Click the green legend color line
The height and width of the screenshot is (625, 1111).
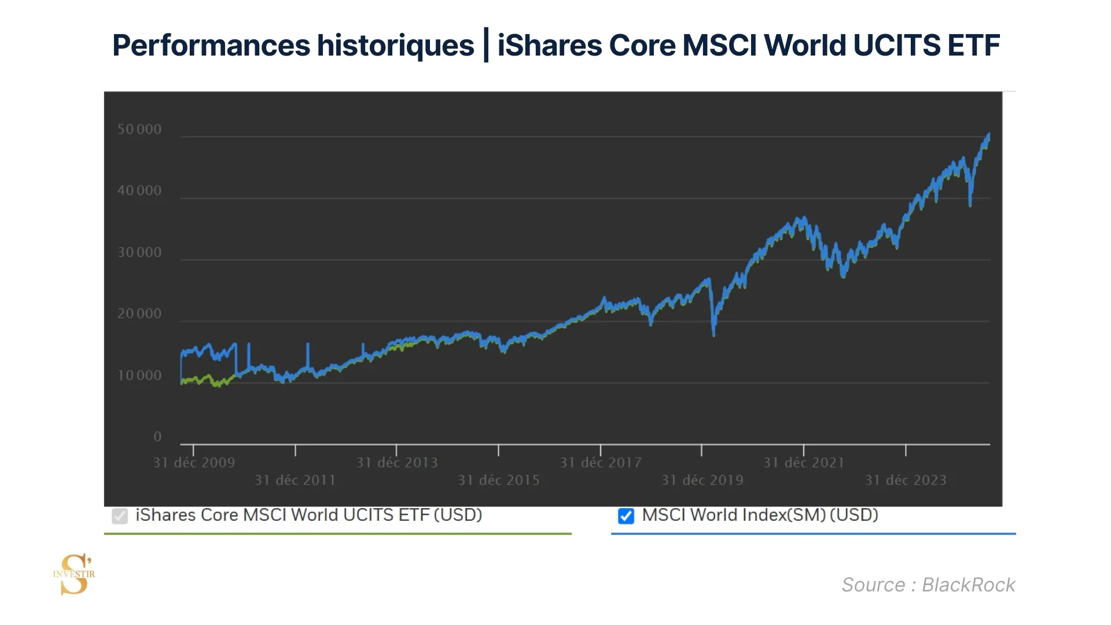(337, 534)
